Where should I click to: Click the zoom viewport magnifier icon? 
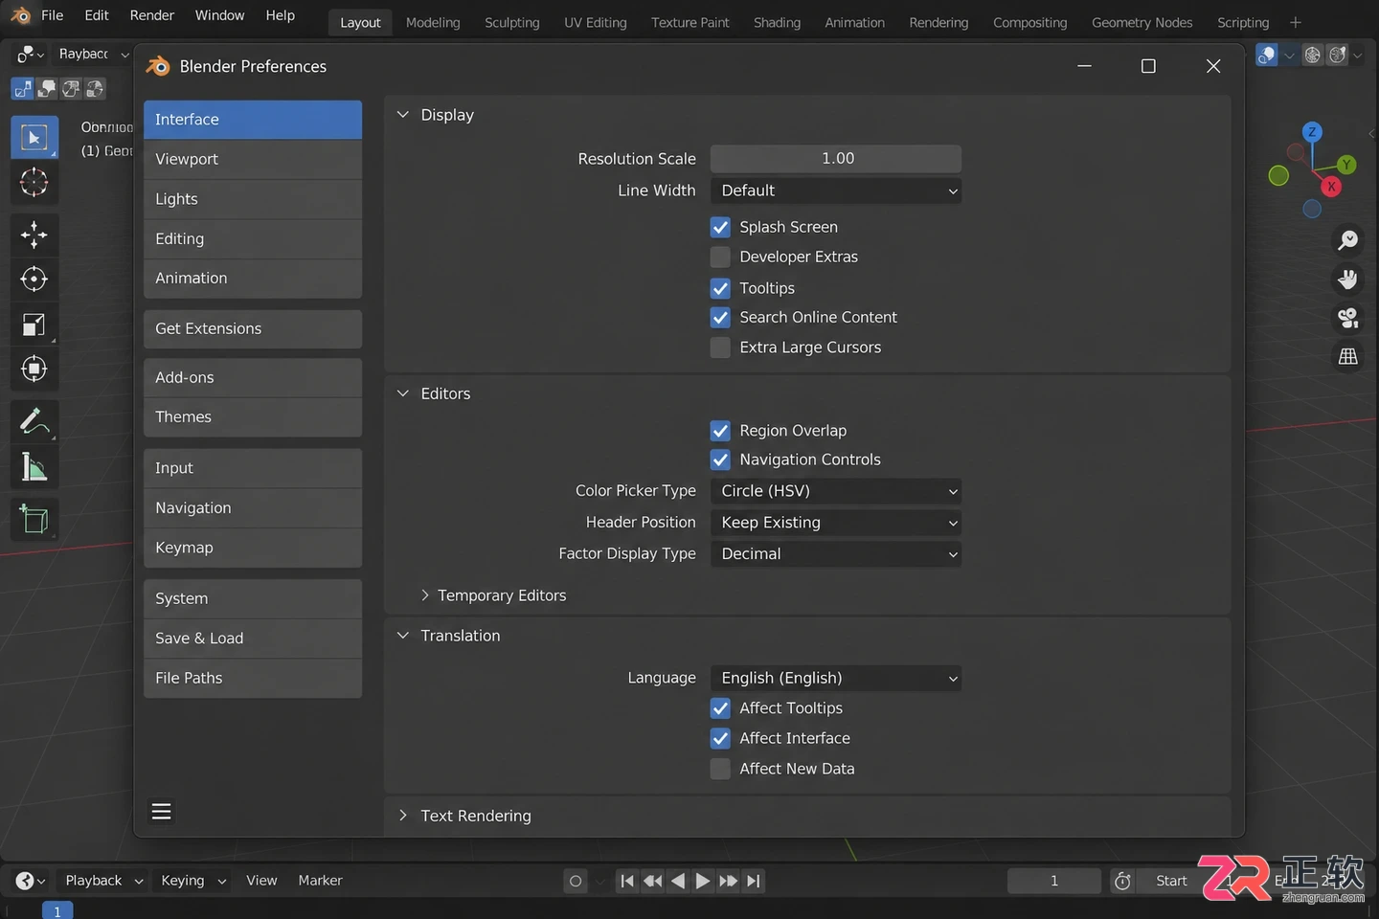[1348, 239]
